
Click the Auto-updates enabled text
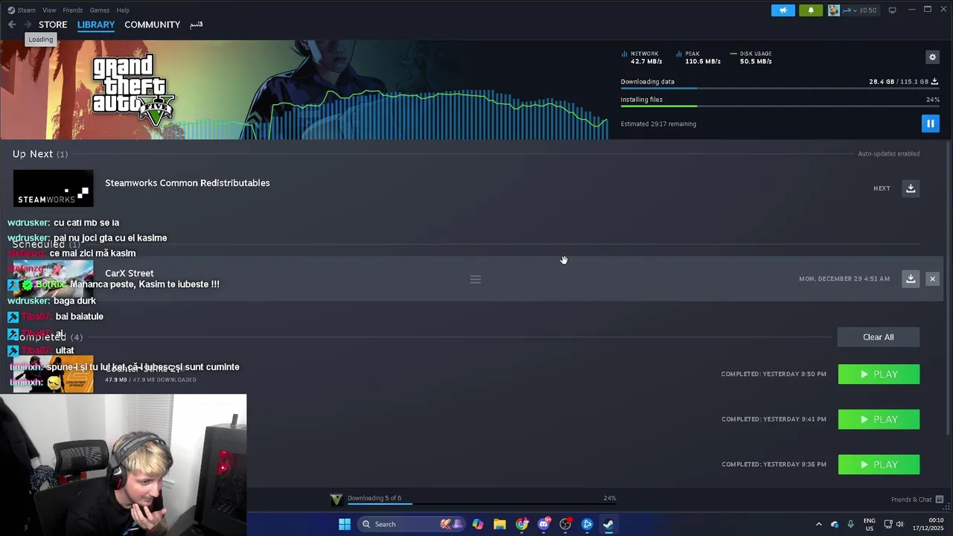click(x=888, y=154)
